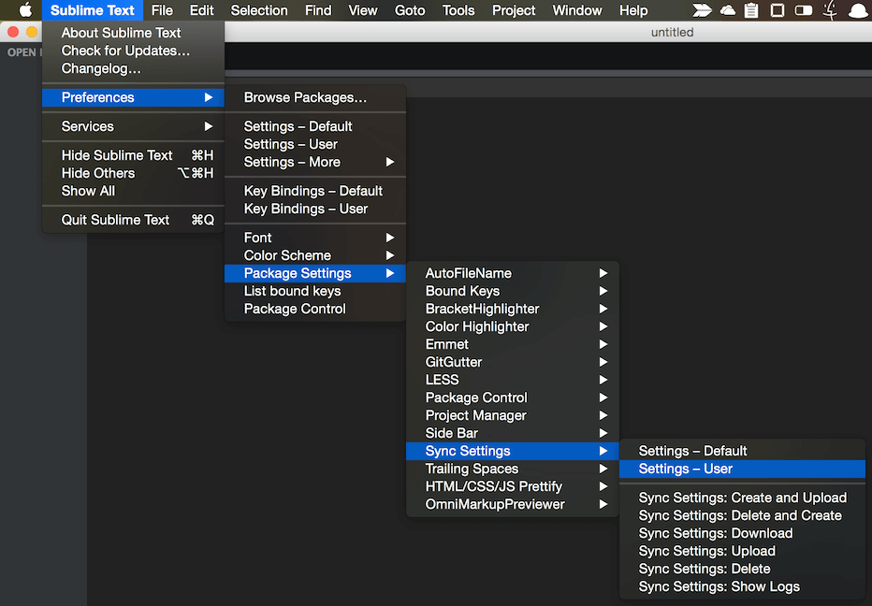Open Key Bindings – Default
872x606 pixels.
pyautogui.click(x=315, y=191)
